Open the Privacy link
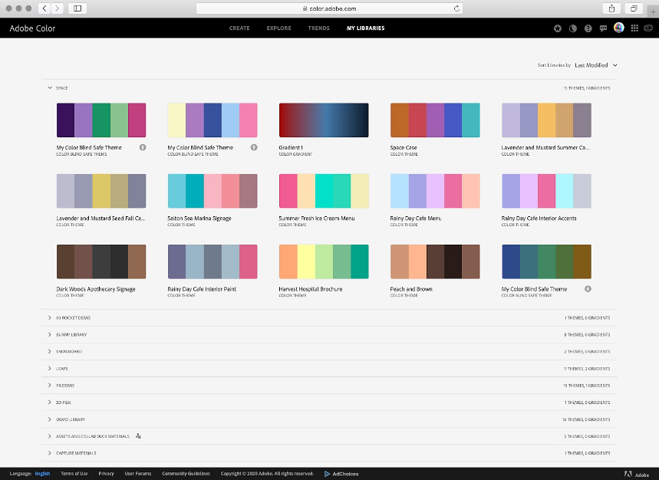Screen dimensions: 659x480 [107, 473]
